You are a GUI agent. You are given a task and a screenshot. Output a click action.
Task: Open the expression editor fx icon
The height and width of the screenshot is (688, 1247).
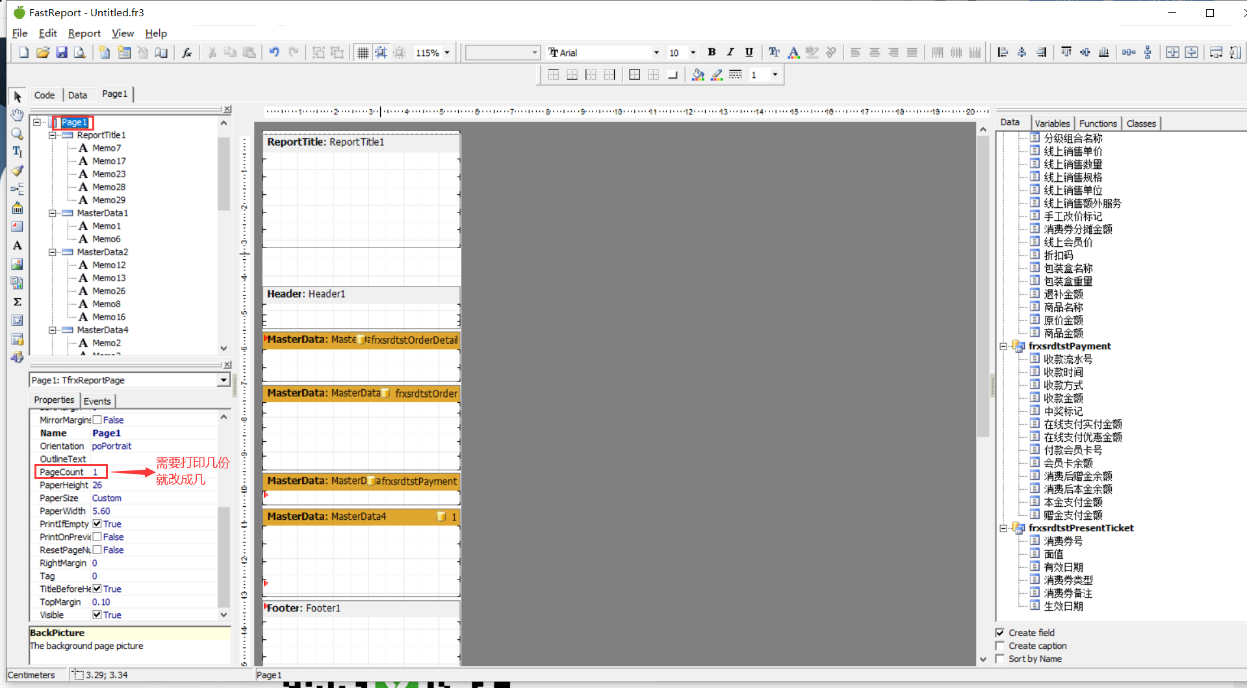point(187,53)
